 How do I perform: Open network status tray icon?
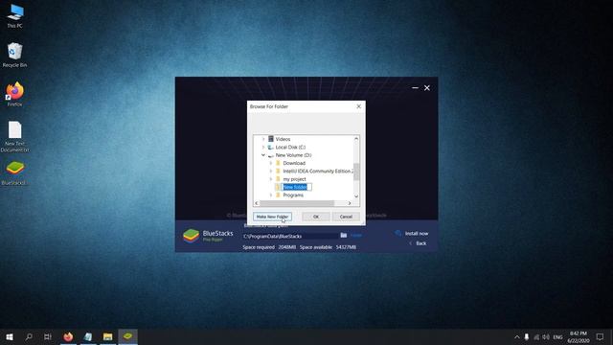tap(536, 337)
